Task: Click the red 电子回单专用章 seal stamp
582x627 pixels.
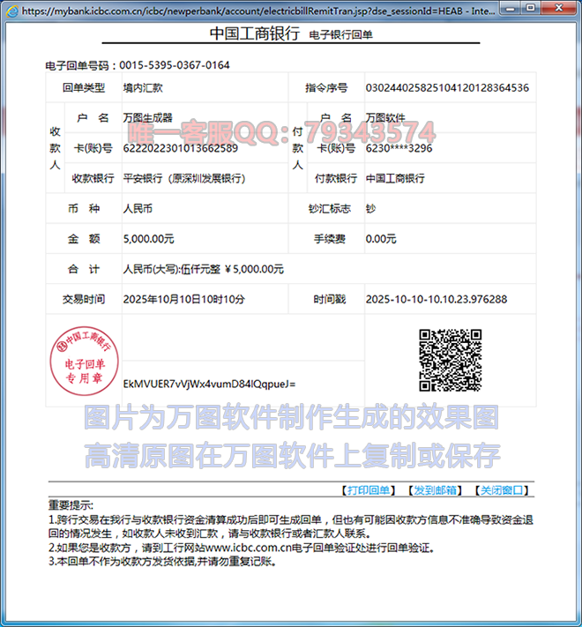Action: point(78,360)
